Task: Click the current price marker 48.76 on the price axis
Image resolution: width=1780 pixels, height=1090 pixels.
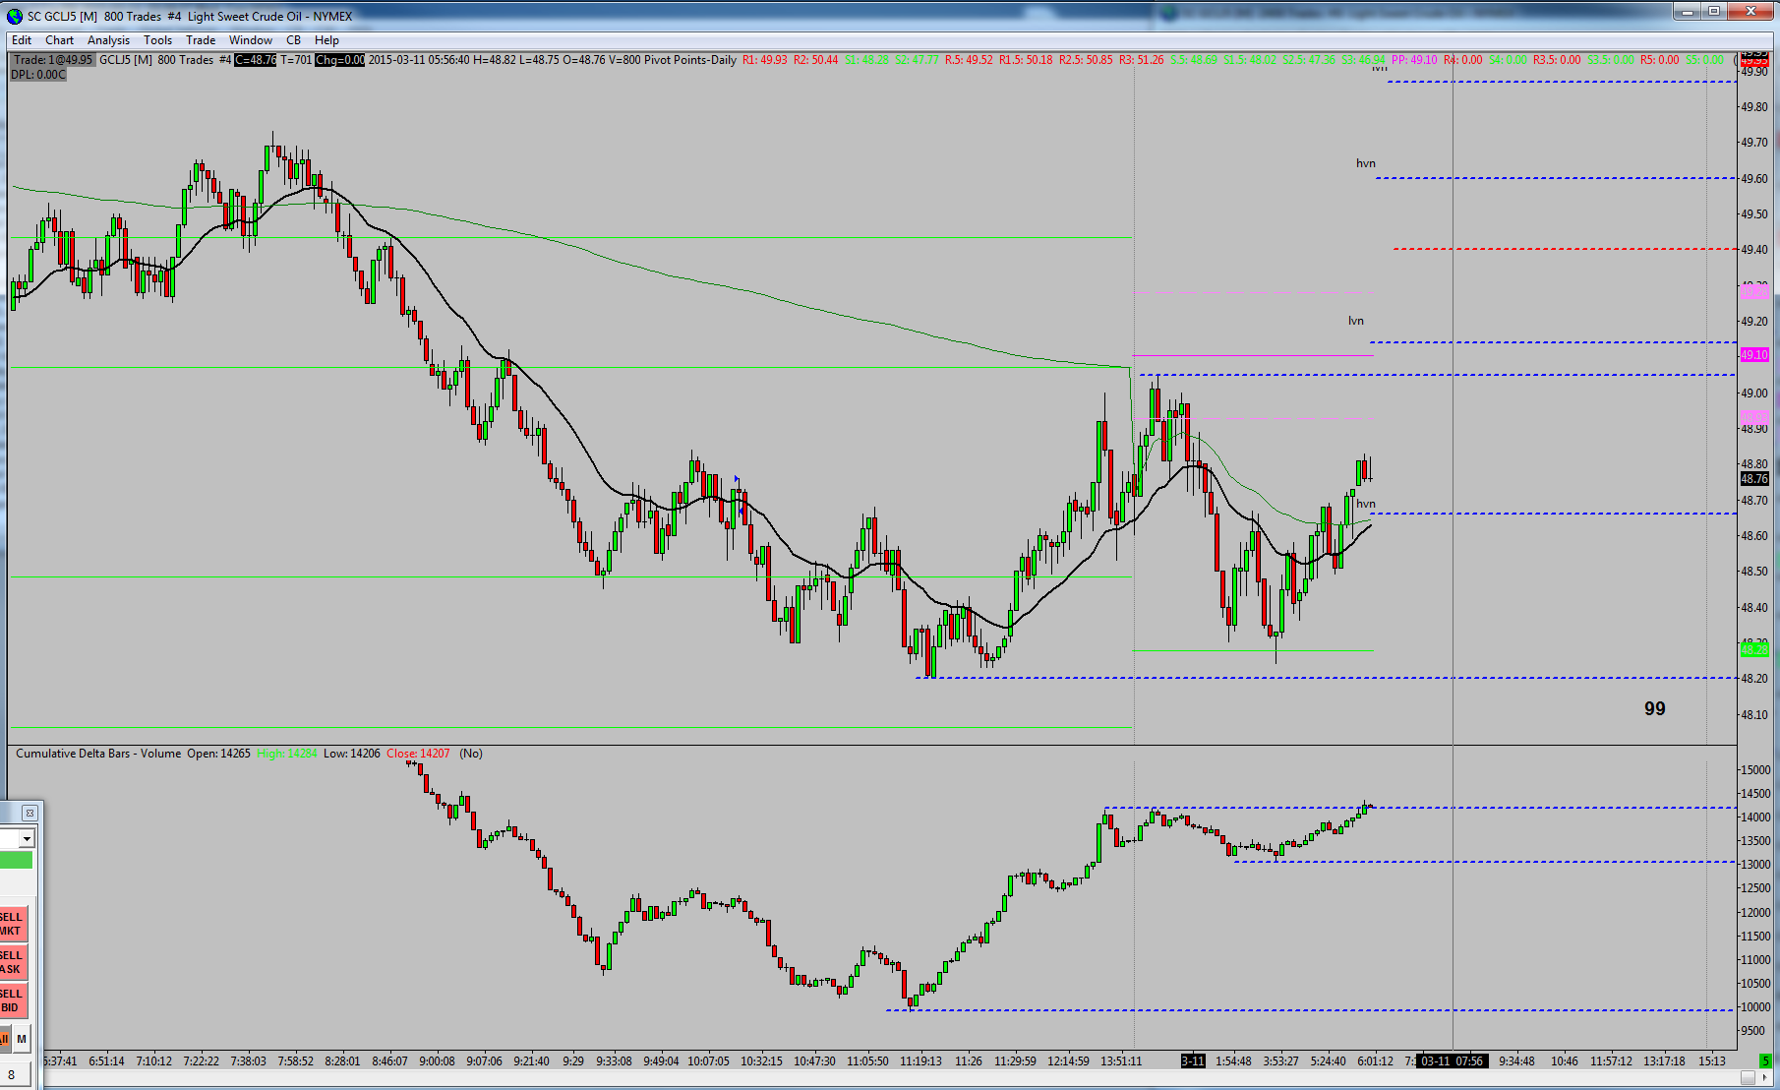Action: (x=1754, y=479)
